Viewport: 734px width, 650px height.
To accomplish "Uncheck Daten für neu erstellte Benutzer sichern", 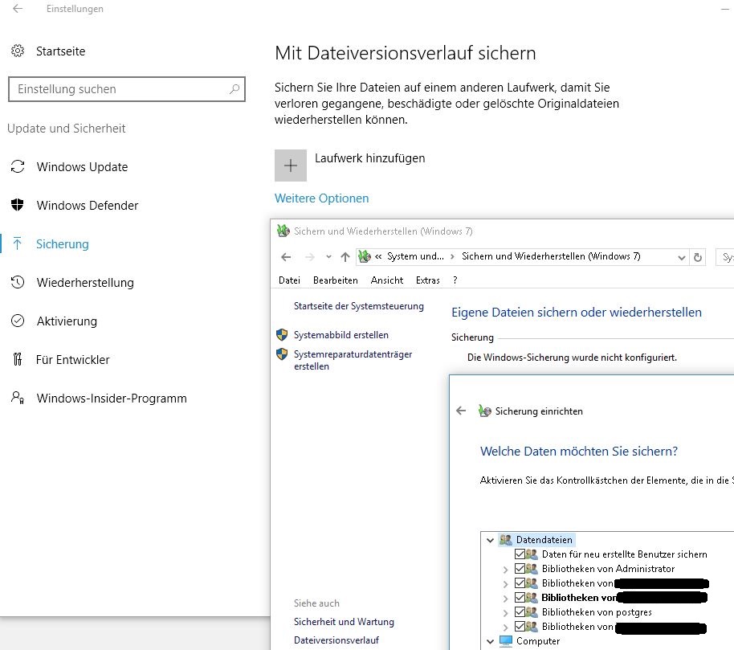I will 520,554.
